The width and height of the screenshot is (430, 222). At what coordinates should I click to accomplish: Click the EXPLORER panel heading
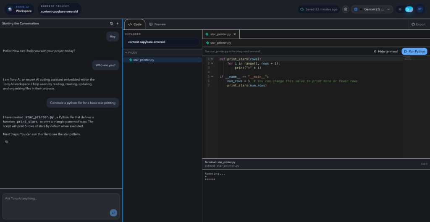[x=133, y=34]
